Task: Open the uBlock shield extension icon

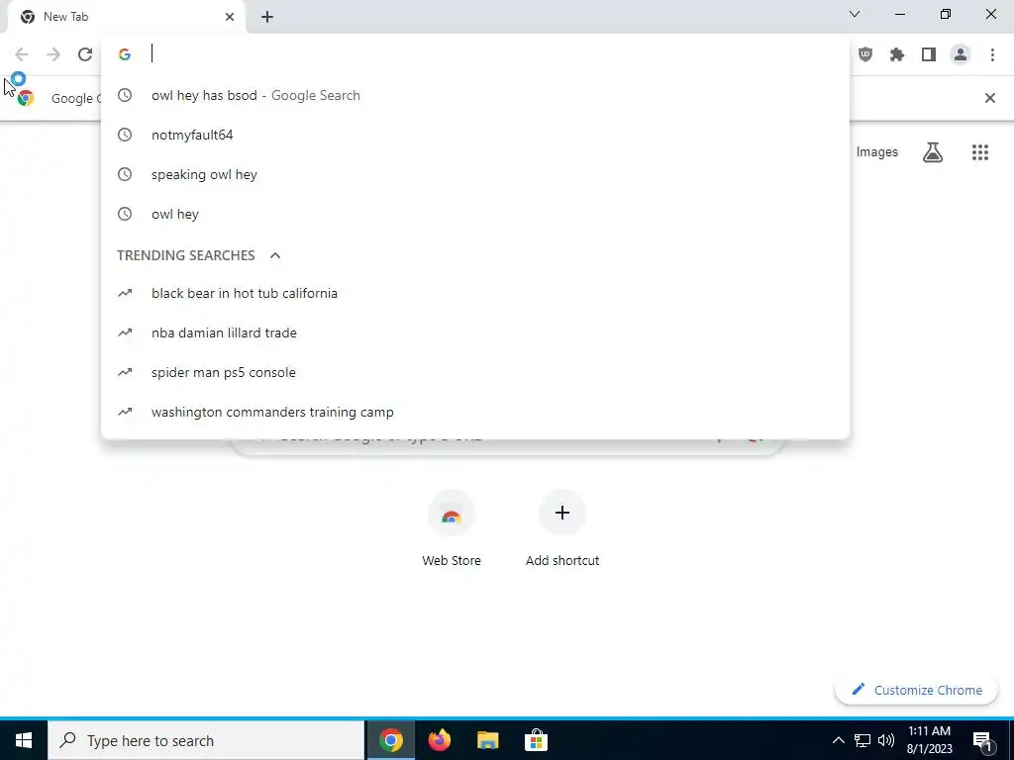Action: [865, 54]
